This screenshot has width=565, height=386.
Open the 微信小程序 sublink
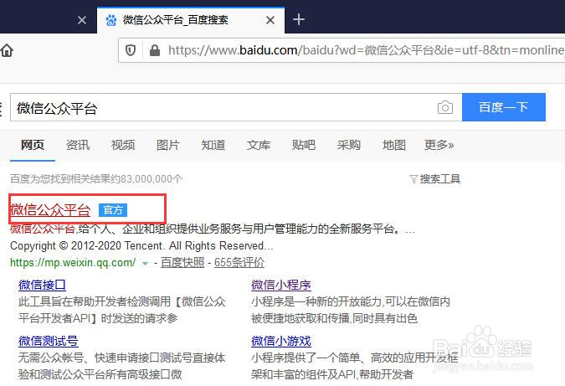coord(281,285)
